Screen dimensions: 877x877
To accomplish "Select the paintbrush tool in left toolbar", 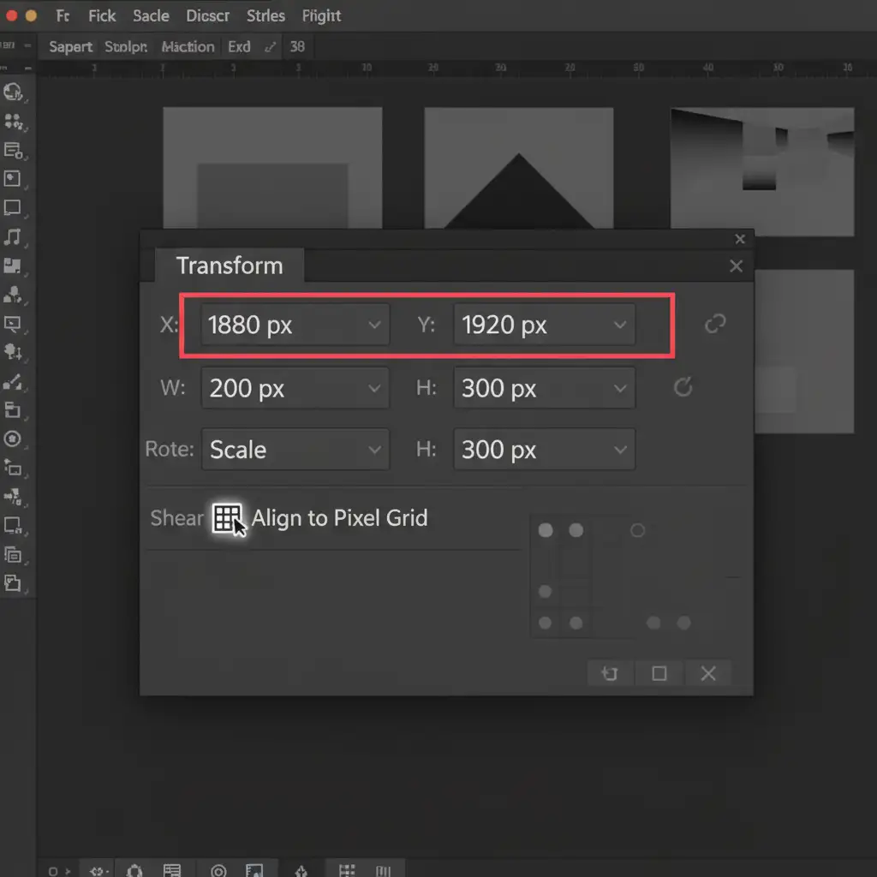I will point(12,381).
